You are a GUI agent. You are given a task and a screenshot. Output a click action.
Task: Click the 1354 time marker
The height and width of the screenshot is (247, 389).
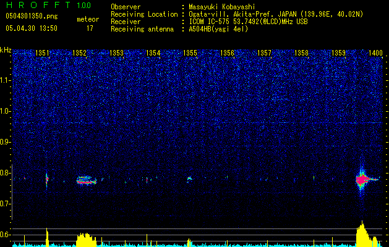[153, 52]
